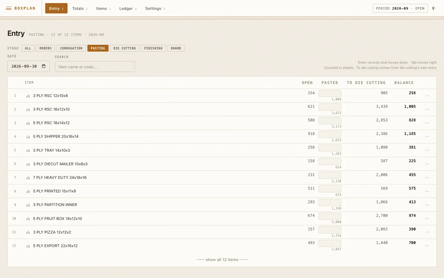View chart for 5 PLY SHIPPER 20x16x14

[x=28, y=137]
